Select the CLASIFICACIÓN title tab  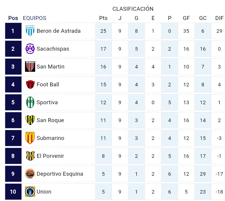point(133,9)
